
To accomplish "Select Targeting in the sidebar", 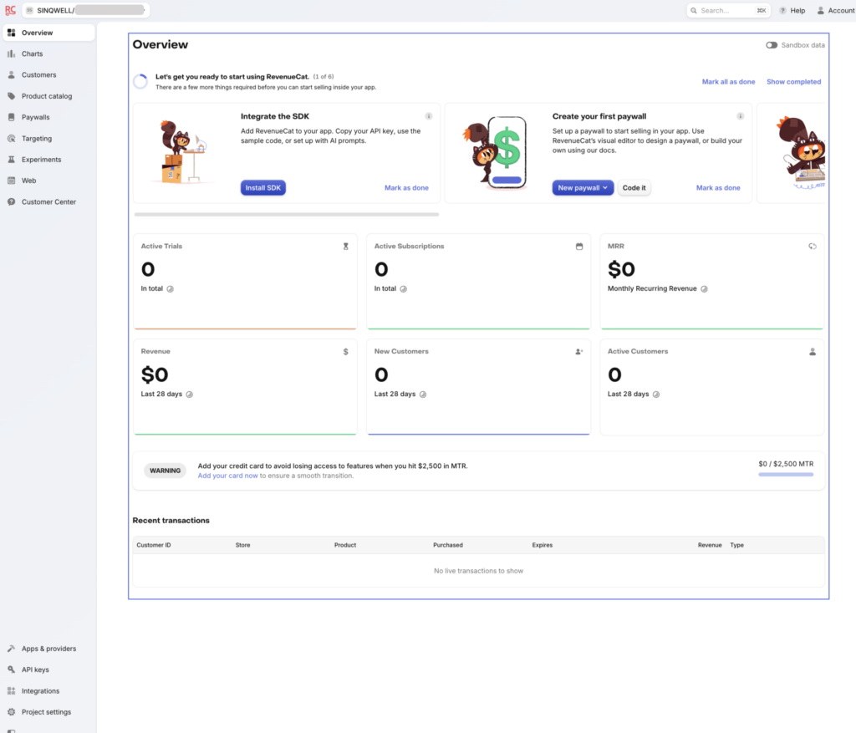I will (x=37, y=139).
